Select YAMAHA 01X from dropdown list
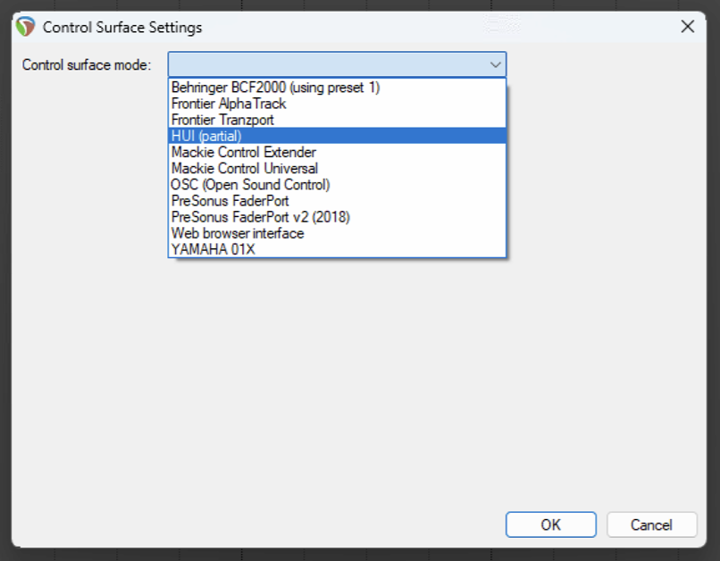This screenshot has height=561, width=720. (x=337, y=249)
